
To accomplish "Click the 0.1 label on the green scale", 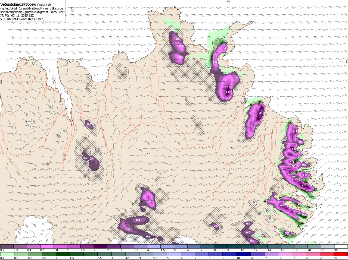I will coord(2,258).
